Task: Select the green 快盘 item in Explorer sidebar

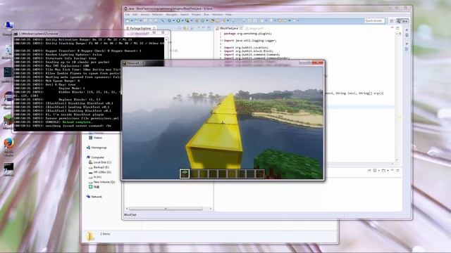Action: click(x=94, y=187)
